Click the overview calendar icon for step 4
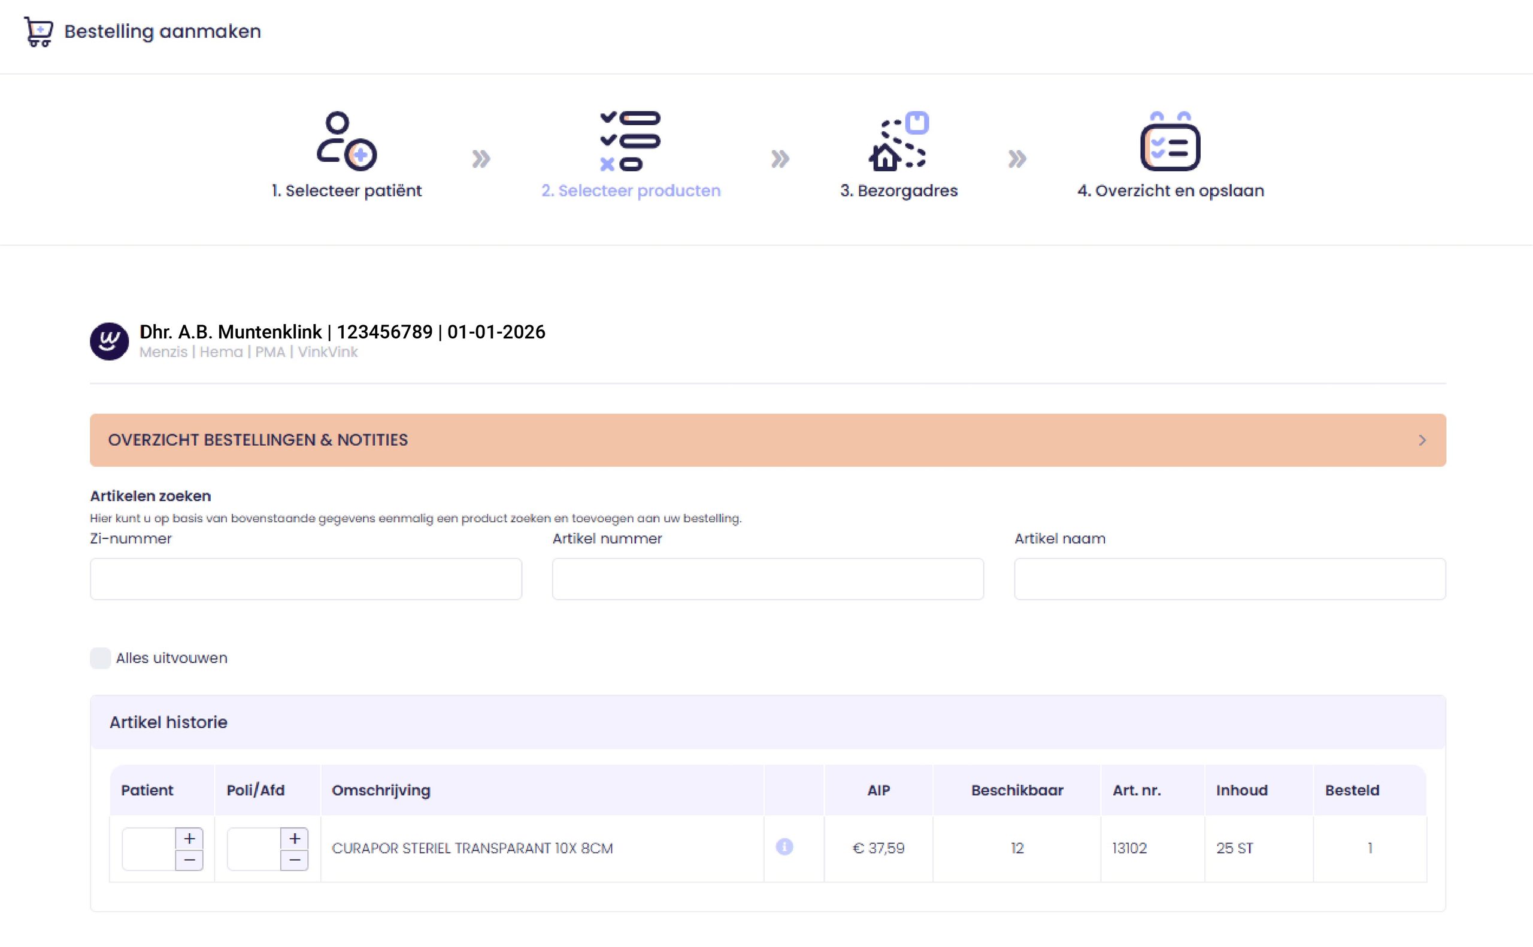Screen dimensions: 1533x947 1170,141
